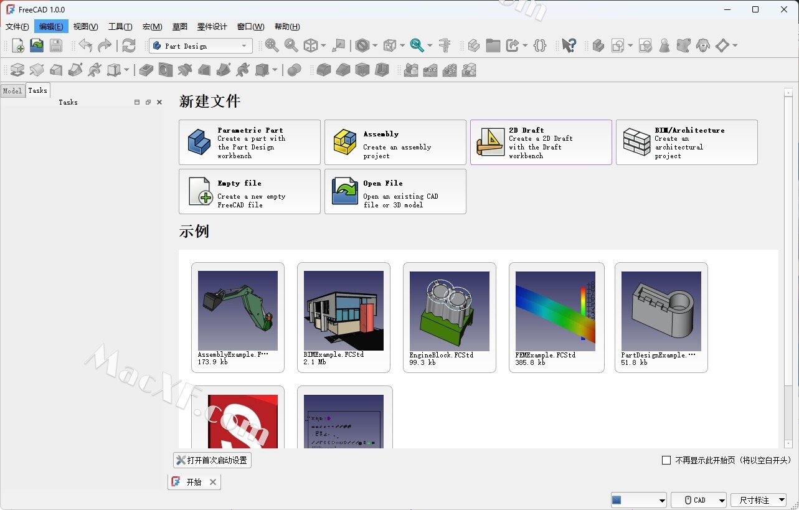Click the Undo arrow icon
799x510 pixels.
[x=85, y=45]
